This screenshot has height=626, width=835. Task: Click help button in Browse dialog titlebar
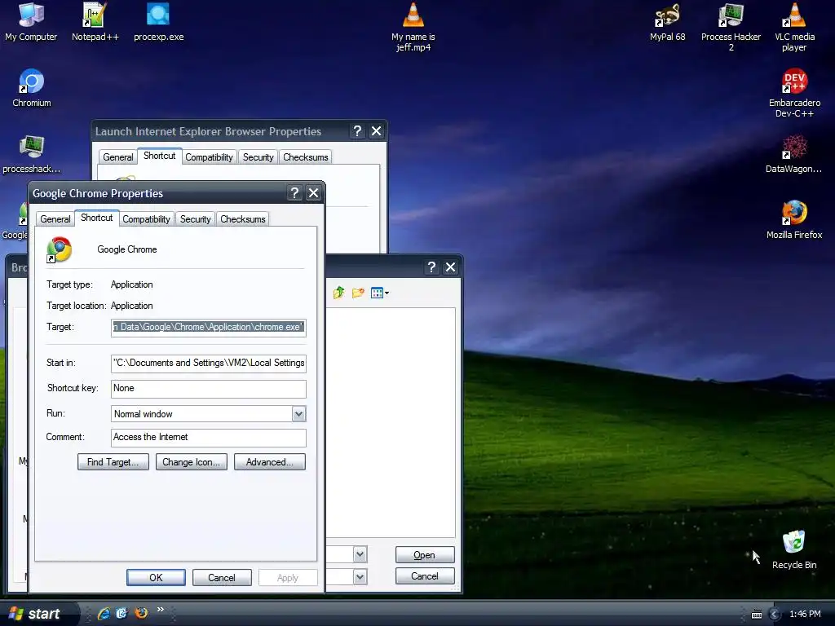tap(431, 267)
